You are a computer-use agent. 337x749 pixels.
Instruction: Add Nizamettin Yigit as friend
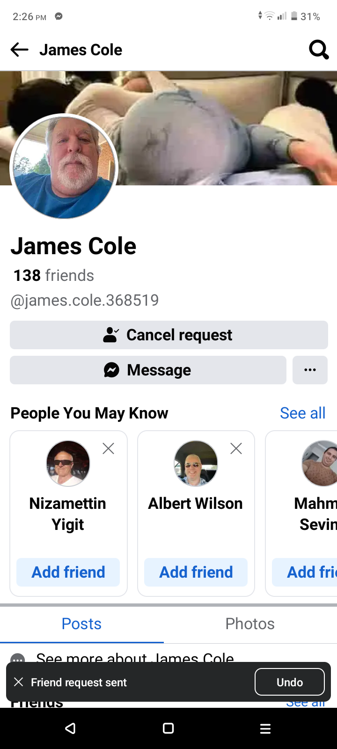pos(68,572)
